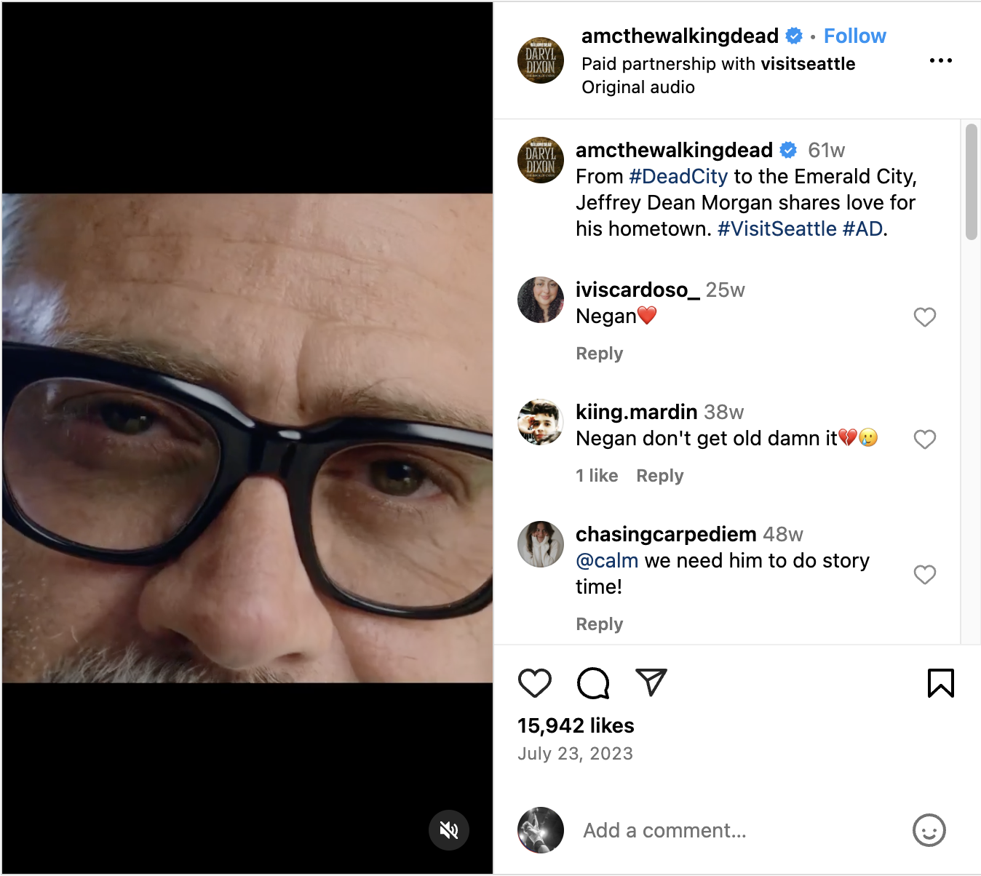Screen dimensions: 981x876
Task: Click the comments scrollbar
Action: 971,182
